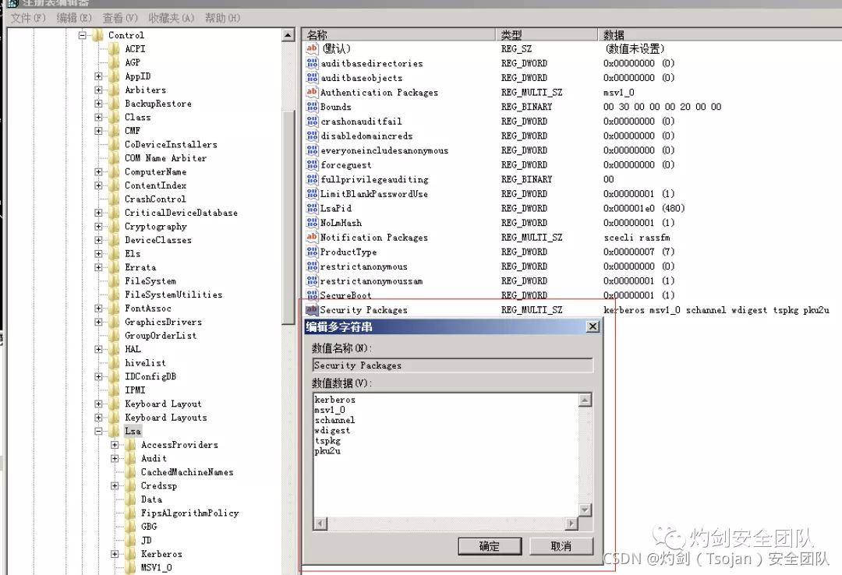This screenshot has width=842, height=575.
Task: Open the 文件(F) menu
Action: pos(29,18)
